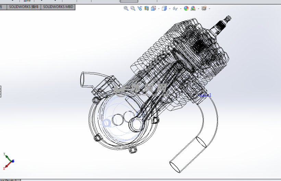Open the View Settings dropdown arrow
Screen dimensions: 281x181
click(209, 9)
